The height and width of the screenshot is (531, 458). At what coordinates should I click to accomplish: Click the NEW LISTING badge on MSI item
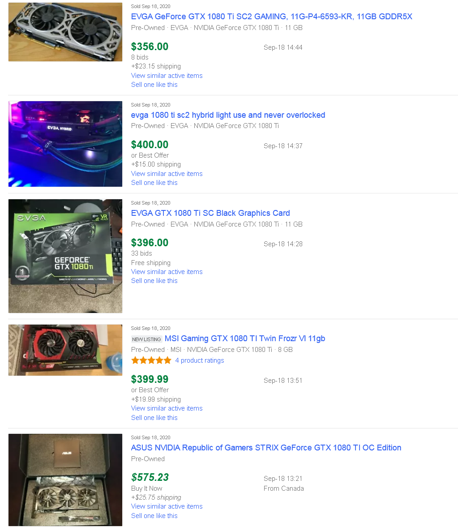(146, 339)
